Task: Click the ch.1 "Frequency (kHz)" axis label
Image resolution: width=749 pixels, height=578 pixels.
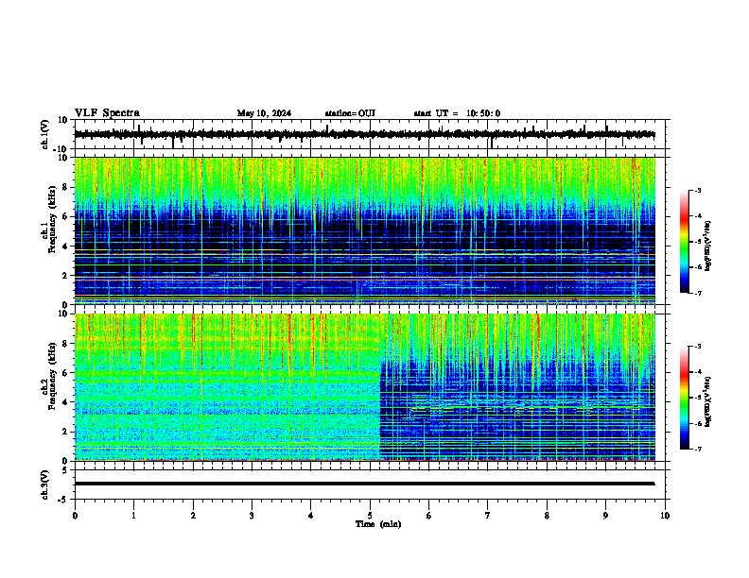Action: (52, 220)
